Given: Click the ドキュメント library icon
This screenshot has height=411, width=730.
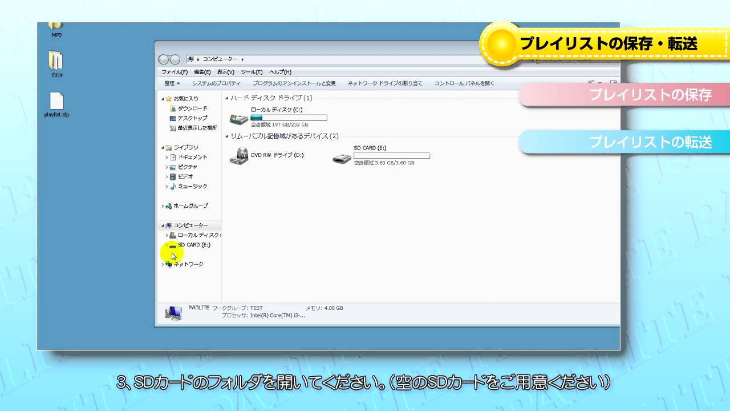Looking at the screenshot, I should [x=173, y=157].
